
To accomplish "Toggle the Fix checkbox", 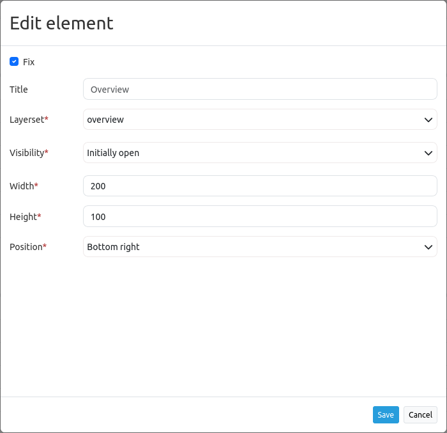I will point(14,62).
